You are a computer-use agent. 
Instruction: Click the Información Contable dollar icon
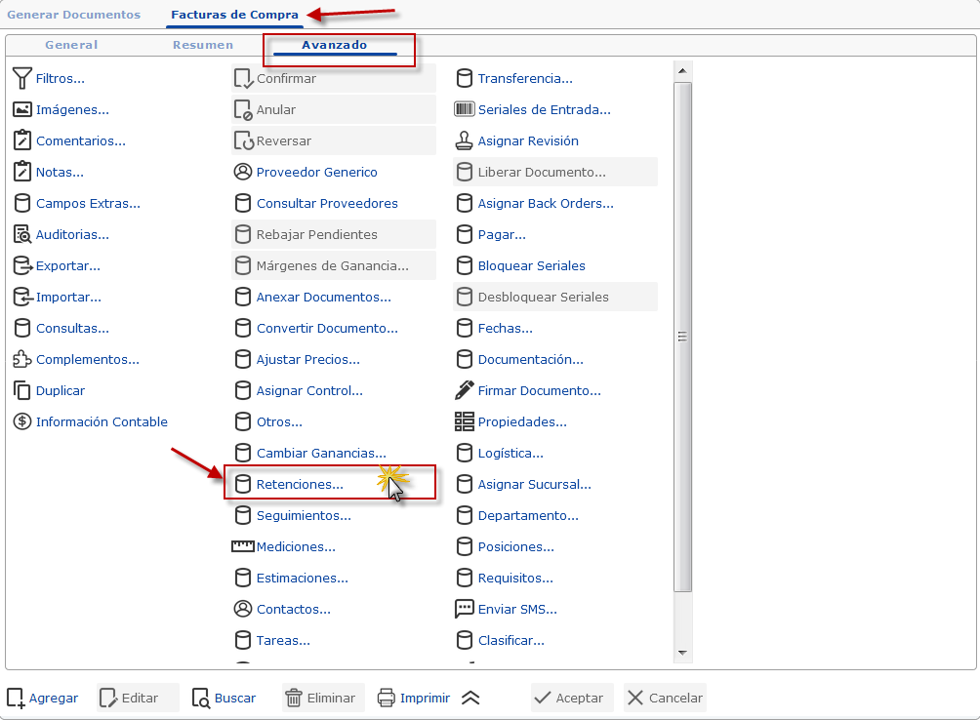click(21, 421)
